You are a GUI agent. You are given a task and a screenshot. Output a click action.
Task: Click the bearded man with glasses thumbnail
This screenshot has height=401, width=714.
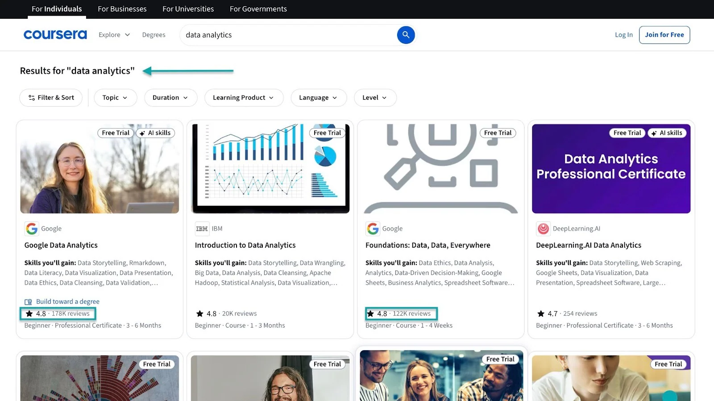270,378
